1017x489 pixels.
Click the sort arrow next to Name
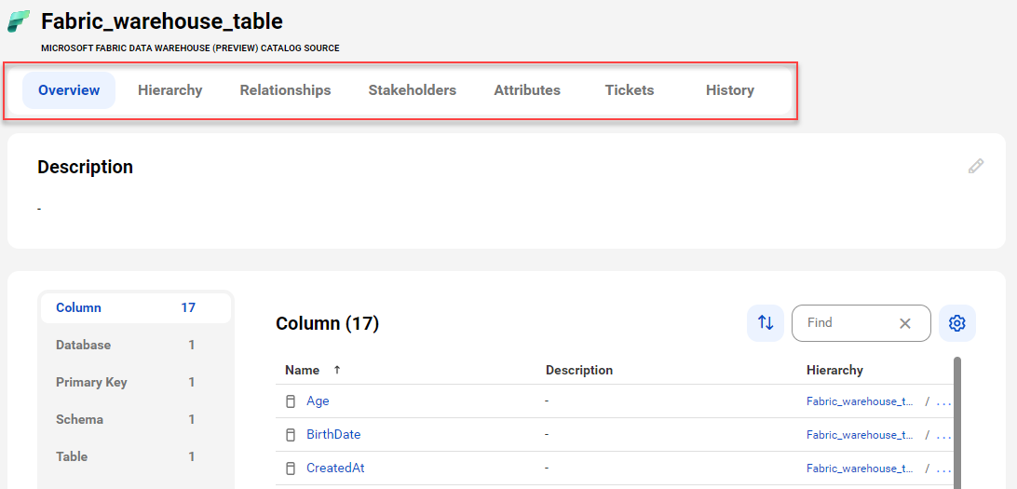pyautogui.click(x=336, y=371)
